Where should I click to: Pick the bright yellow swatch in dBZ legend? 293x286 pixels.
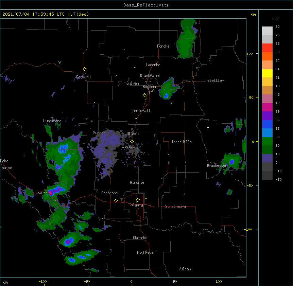(x=267, y=73)
